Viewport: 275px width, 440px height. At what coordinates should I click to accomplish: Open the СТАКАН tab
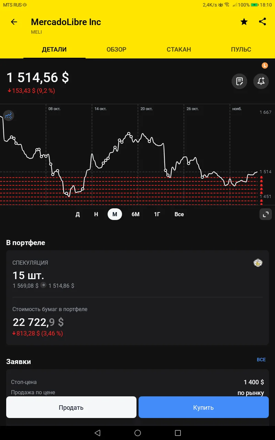[x=179, y=49]
